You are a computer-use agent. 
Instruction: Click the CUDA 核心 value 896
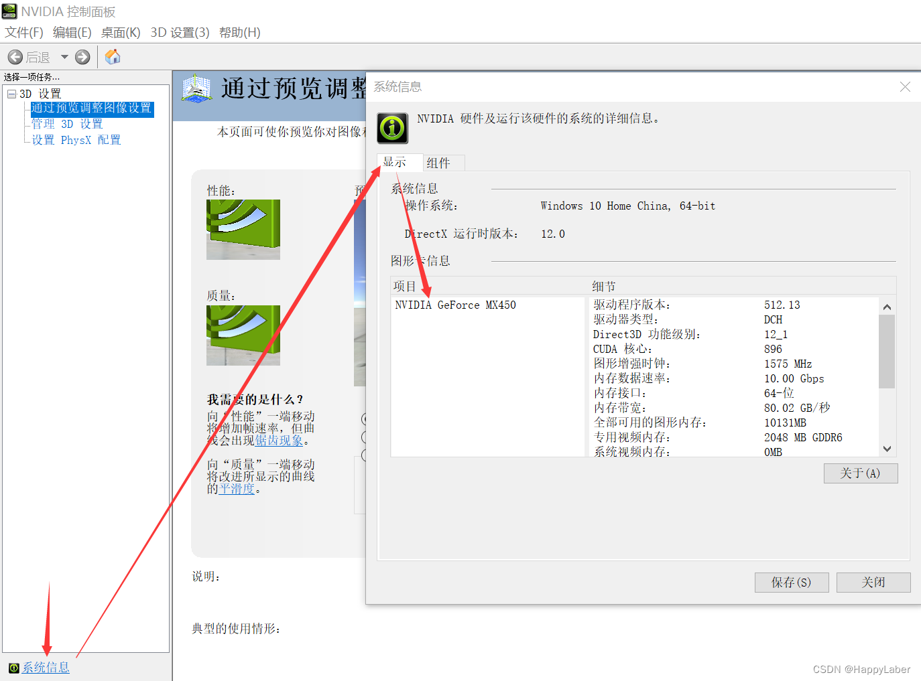tap(773, 349)
